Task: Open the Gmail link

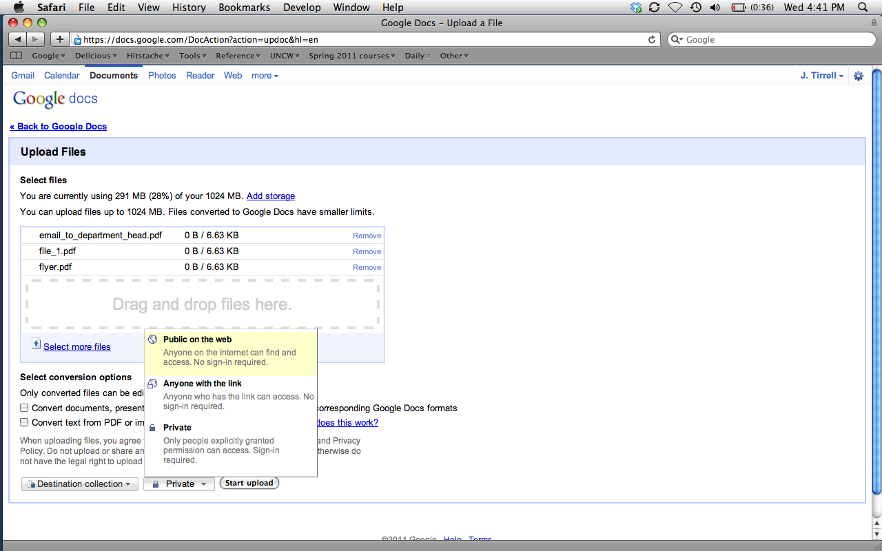Action: point(23,76)
